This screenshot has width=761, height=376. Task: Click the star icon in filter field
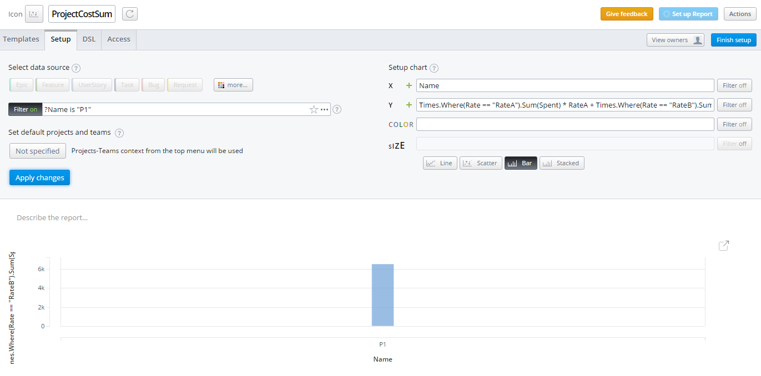click(x=314, y=109)
